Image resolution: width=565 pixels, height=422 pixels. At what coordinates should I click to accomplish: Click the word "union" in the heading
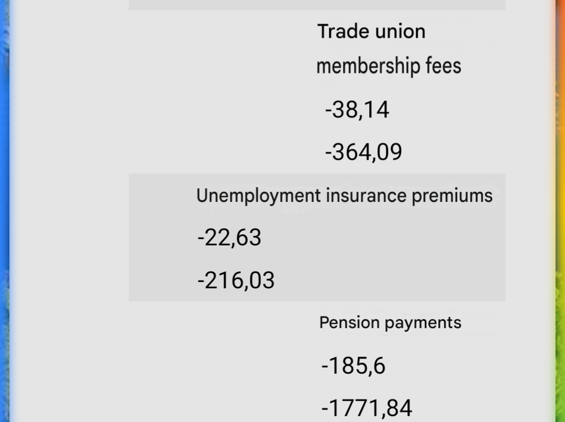coord(401,31)
